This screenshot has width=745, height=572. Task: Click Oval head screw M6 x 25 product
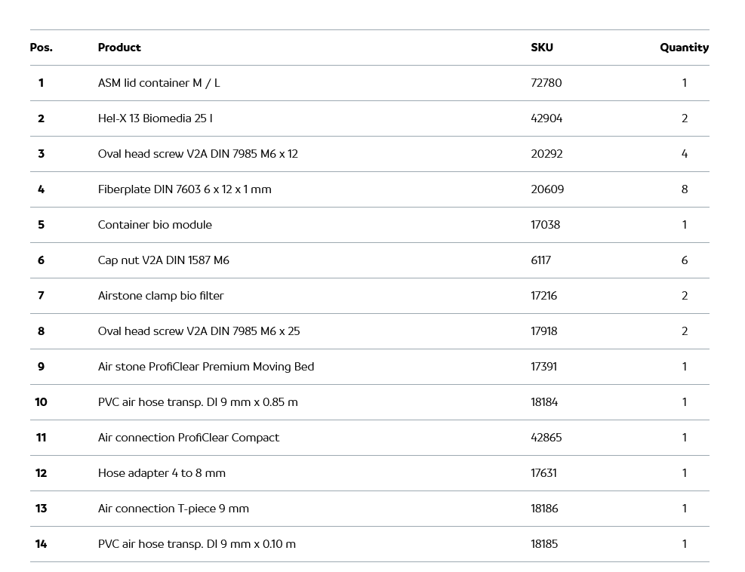[199, 331]
